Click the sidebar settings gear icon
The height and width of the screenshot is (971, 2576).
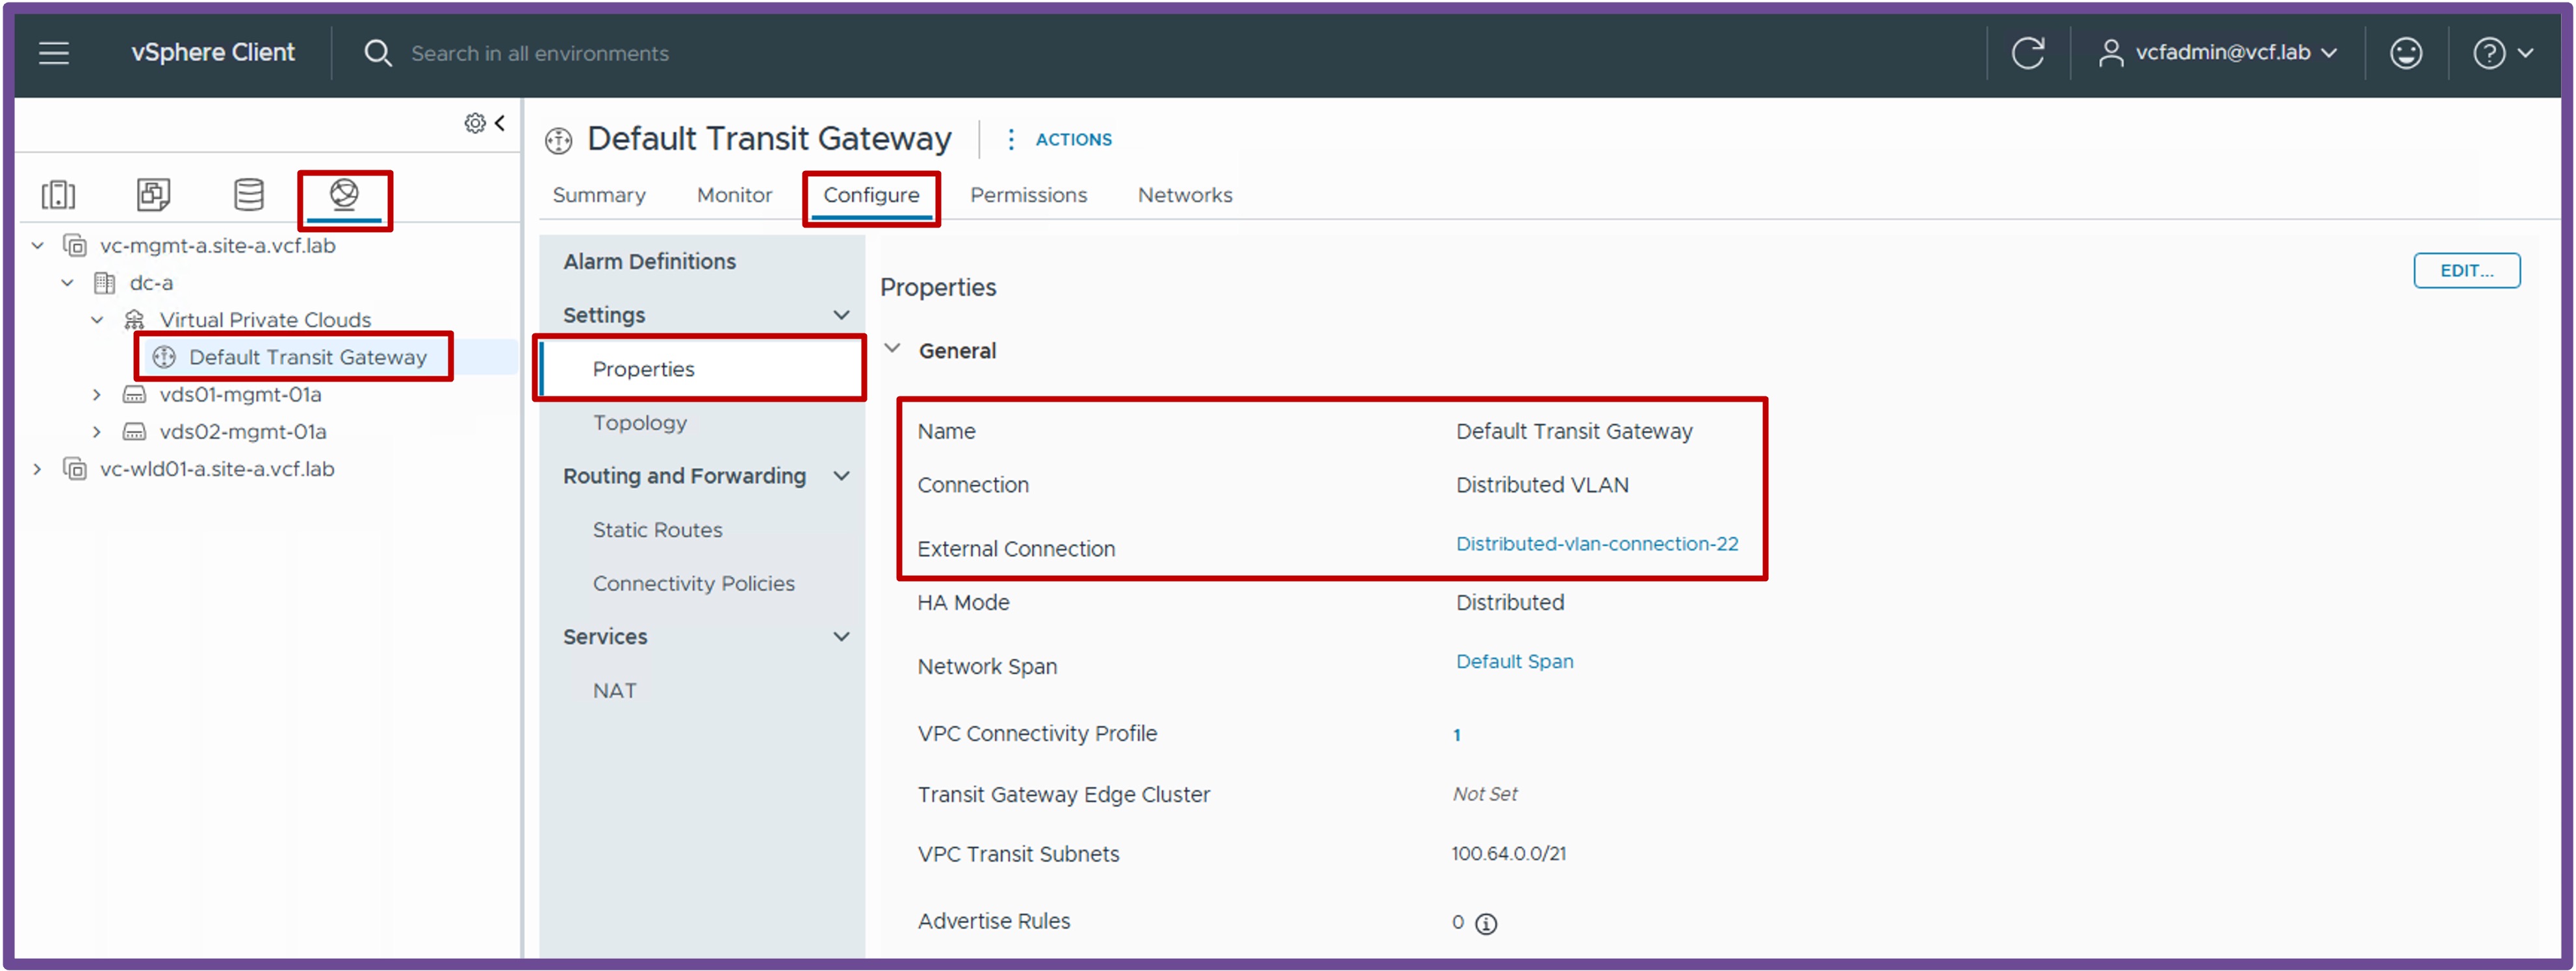click(475, 123)
